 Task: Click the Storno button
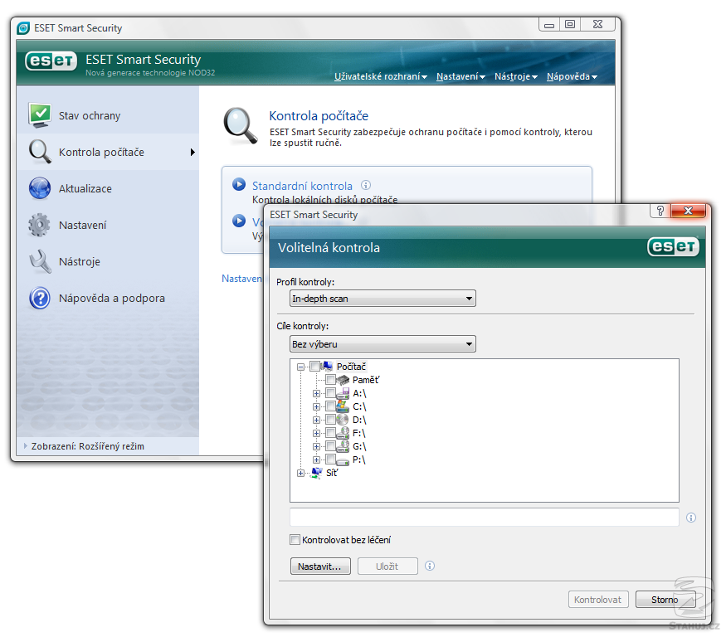(665, 600)
